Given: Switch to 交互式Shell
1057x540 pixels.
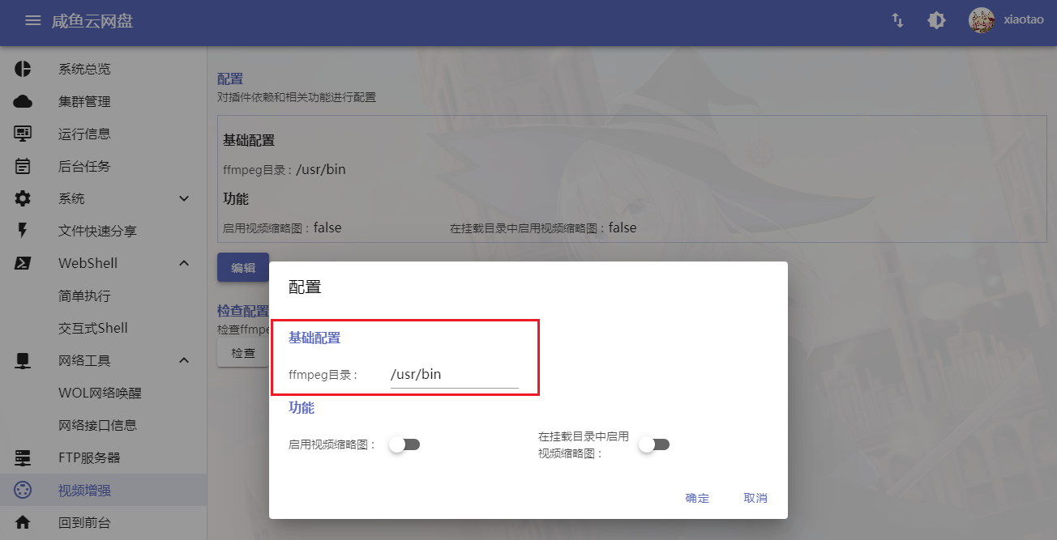Looking at the screenshot, I should point(92,328).
